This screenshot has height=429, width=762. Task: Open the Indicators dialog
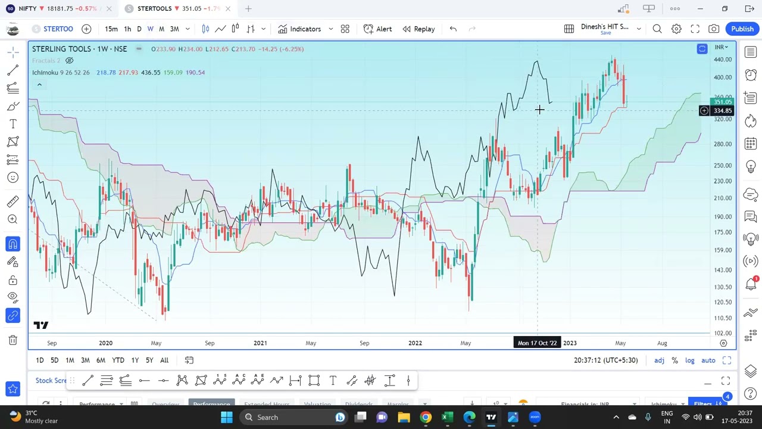[299, 29]
